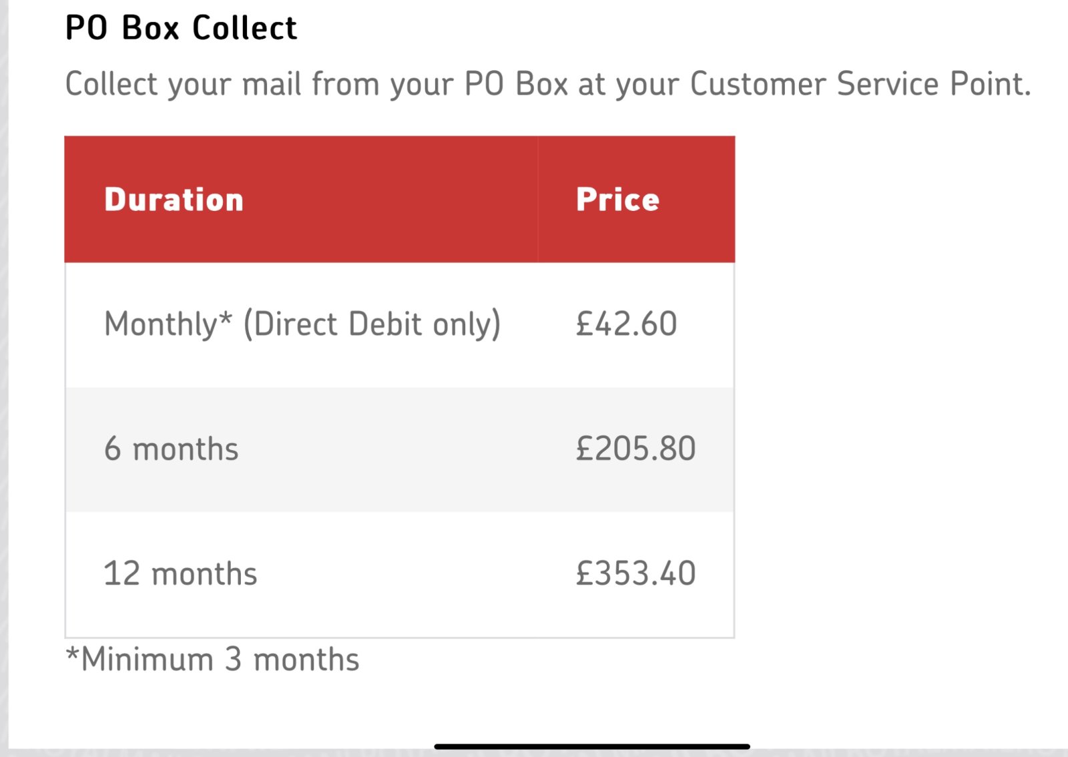The height and width of the screenshot is (757, 1068).
Task: Click the £353.40 price cell
Action: (635, 574)
